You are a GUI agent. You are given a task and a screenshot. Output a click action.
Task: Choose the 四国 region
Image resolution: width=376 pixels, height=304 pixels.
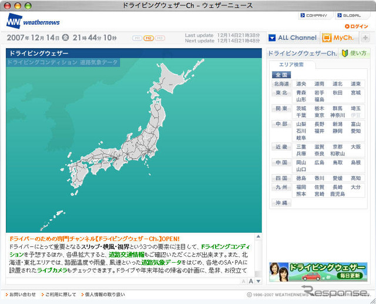(x=281, y=178)
